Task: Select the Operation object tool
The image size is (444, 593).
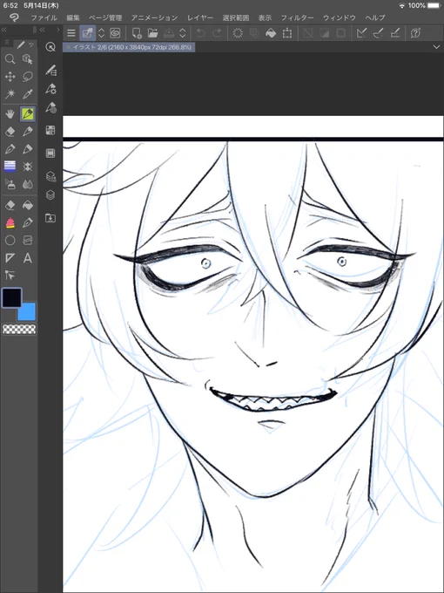Action: (27, 59)
